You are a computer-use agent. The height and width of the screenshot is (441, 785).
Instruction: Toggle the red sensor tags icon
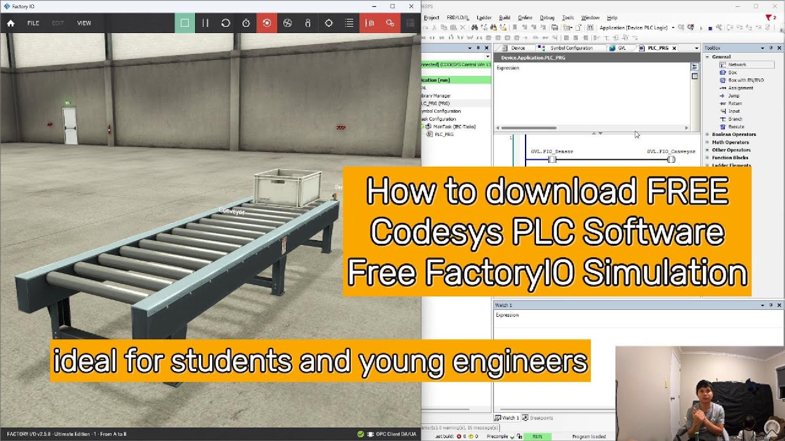(370, 23)
